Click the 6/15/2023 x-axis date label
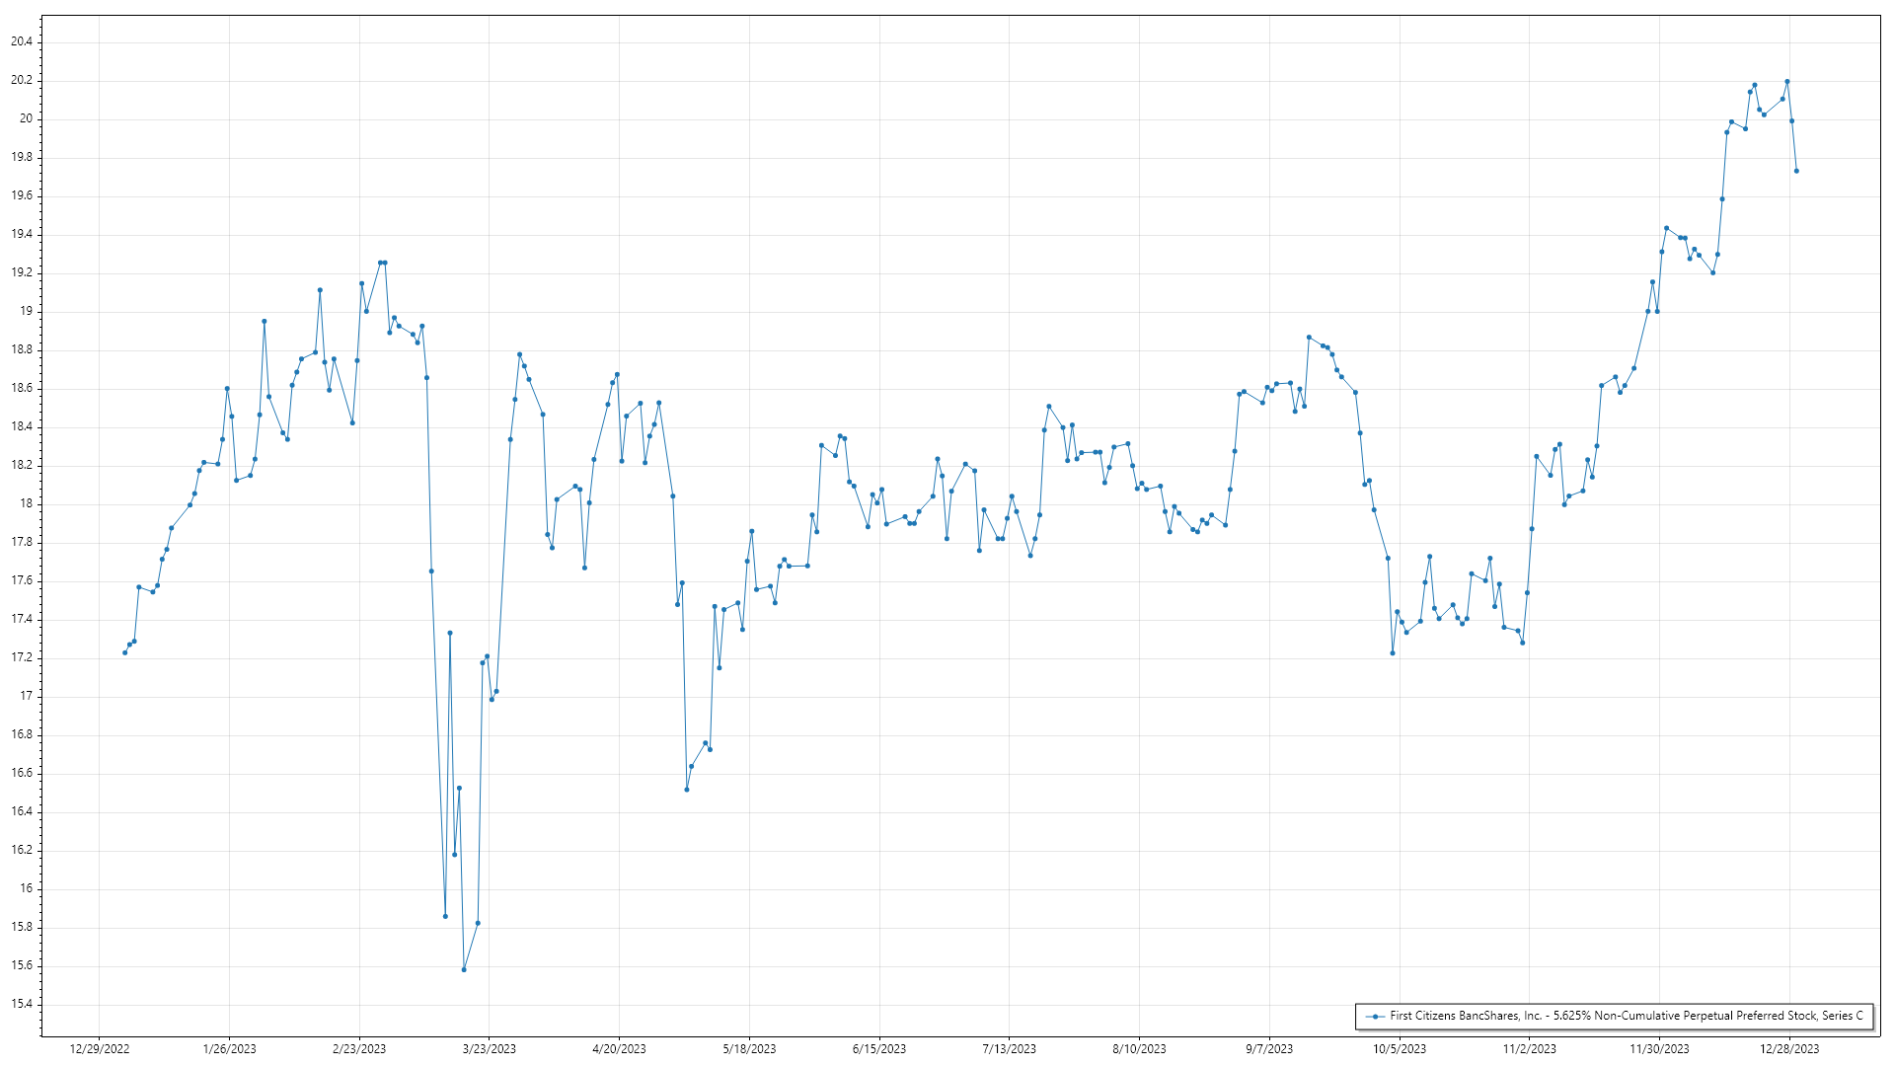This screenshot has height=1066, width=1895. click(x=879, y=1049)
